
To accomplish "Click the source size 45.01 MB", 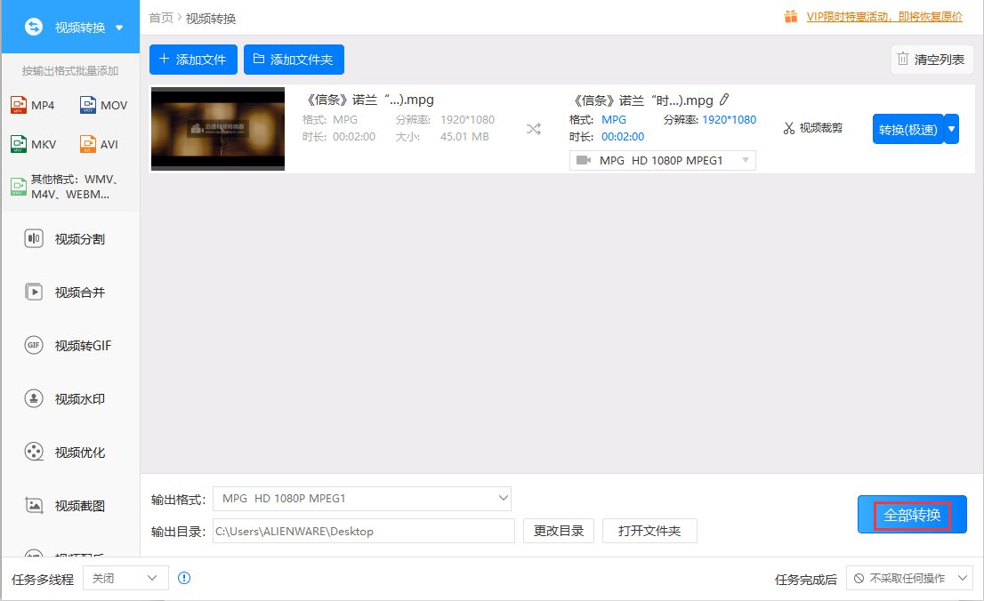I will coord(464,137).
